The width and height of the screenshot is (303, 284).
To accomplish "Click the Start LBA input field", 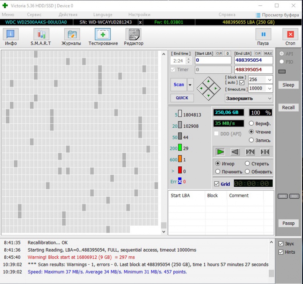I will pos(213,60).
